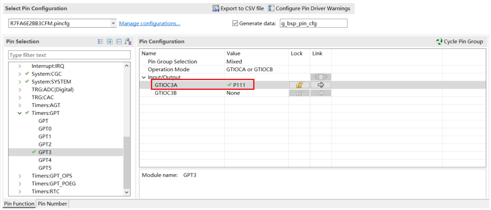Select GPT4 in the pin tree
Screen dimensions: 491x210
[x=45, y=160]
